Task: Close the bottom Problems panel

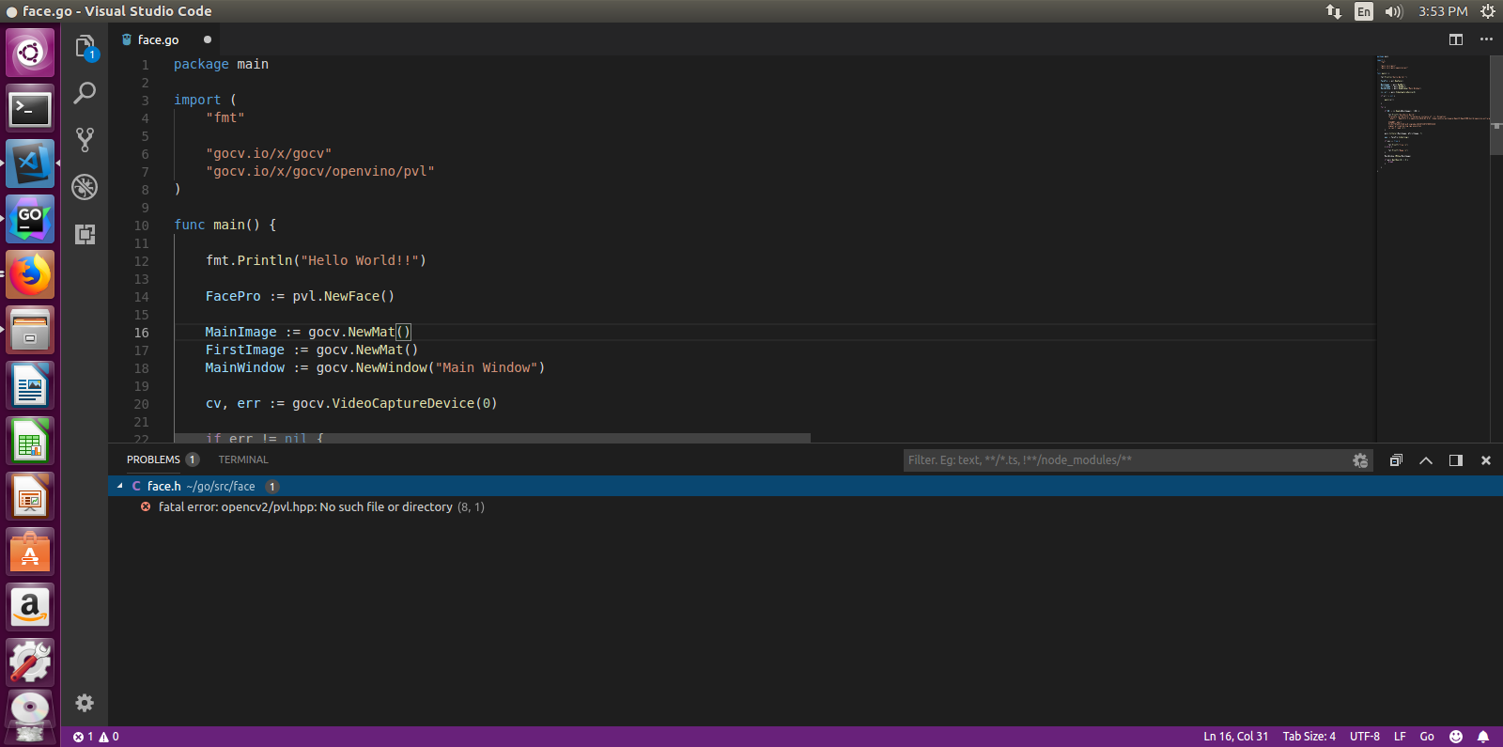Action: point(1486,460)
